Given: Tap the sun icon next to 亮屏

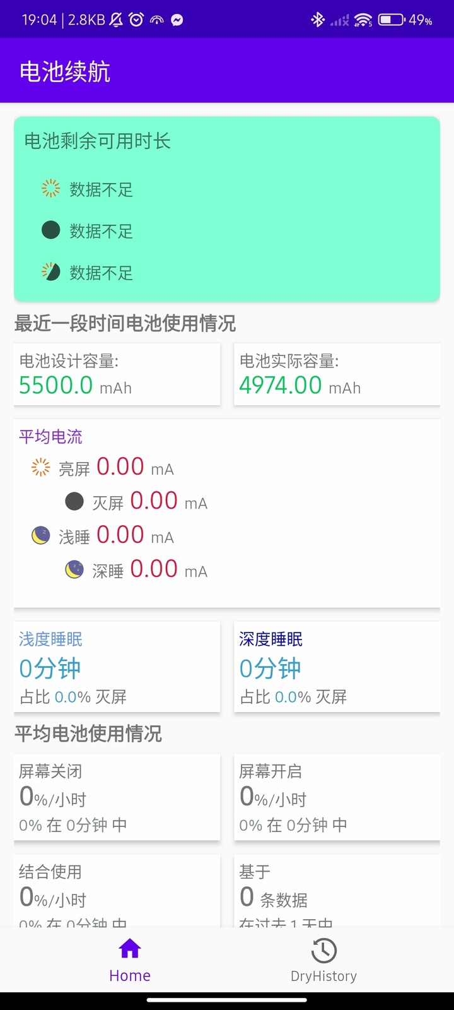Looking at the screenshot, I should 40,467.
